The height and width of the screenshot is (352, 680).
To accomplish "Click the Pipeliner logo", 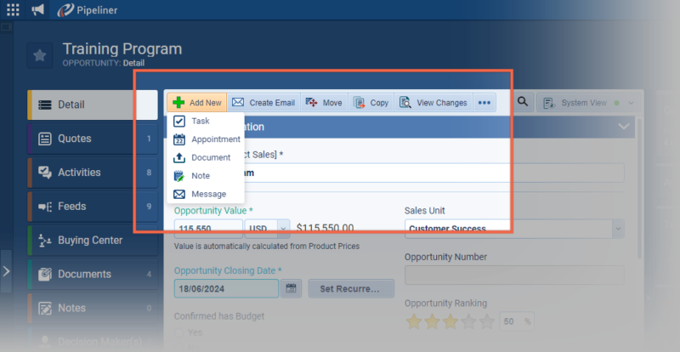I will 88,9.
